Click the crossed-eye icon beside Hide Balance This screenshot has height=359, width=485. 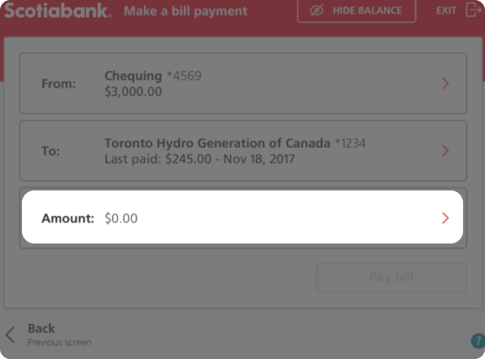[317, 11]
